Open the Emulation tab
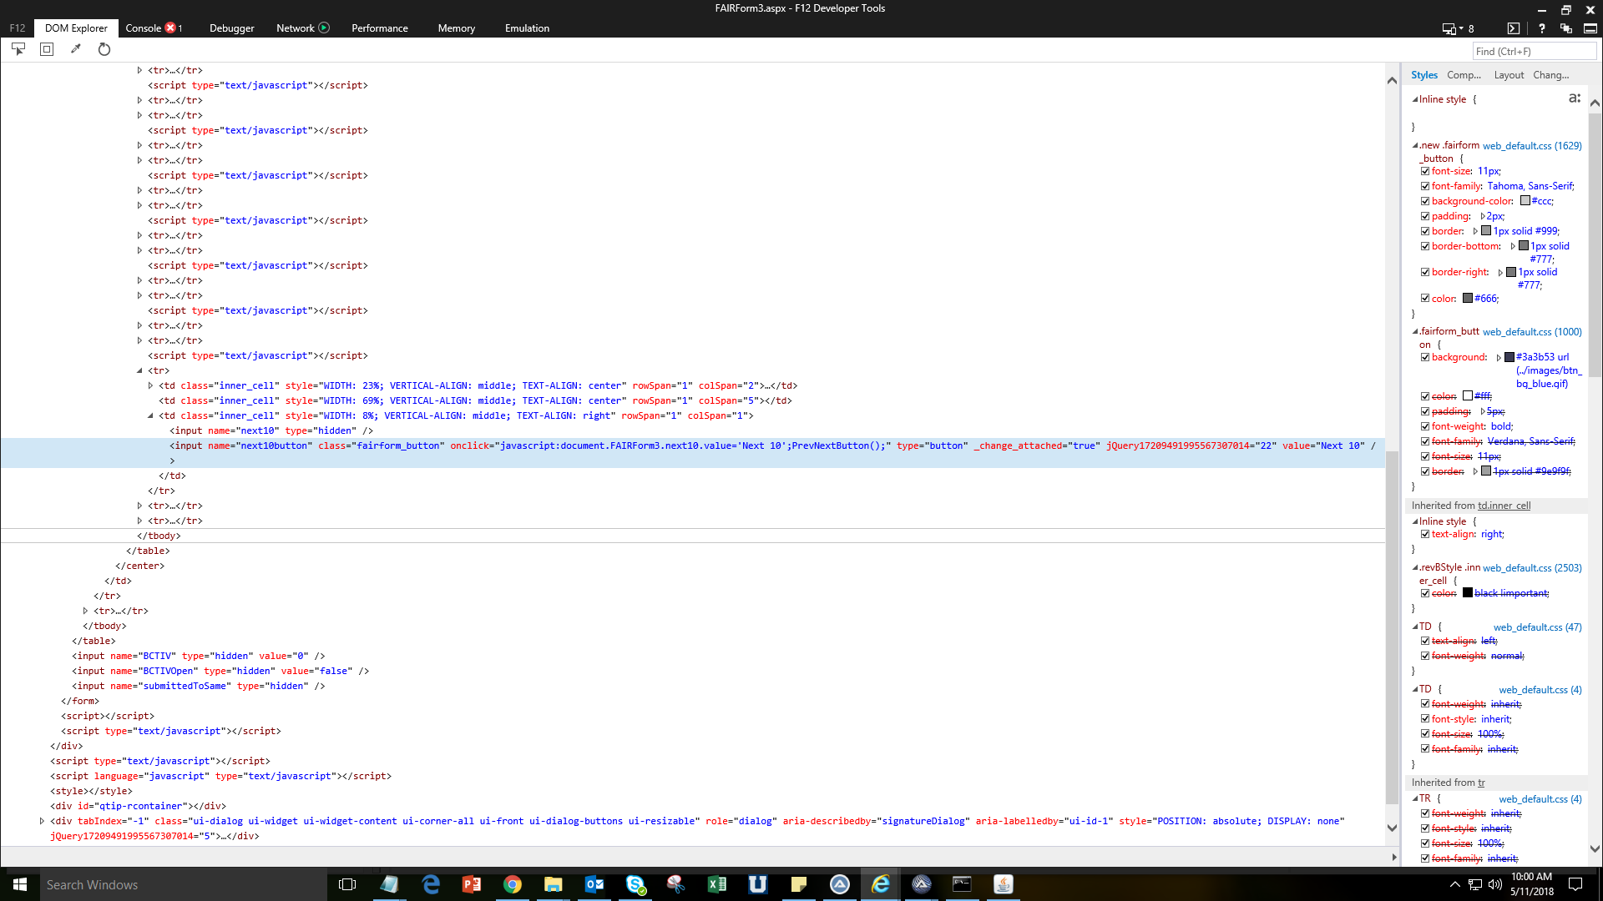 click(527, 28)
